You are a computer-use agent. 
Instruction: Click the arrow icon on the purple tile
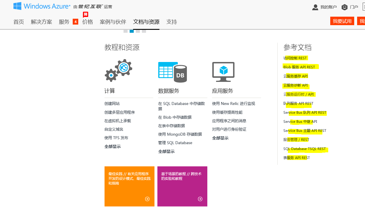200,199
